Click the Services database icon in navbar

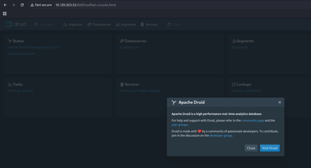point(142,24)
